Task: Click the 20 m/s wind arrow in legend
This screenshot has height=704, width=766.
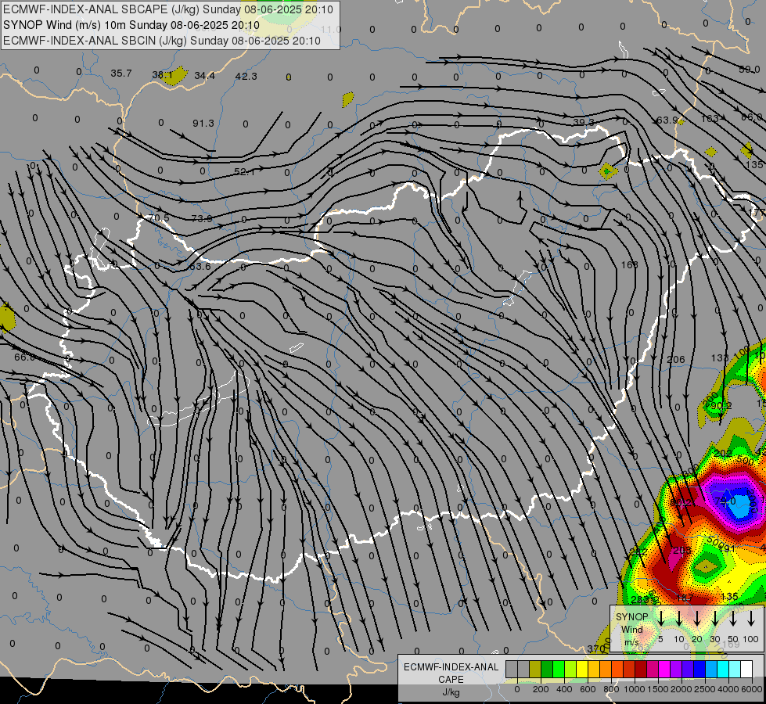Action: [x=697, y=618]
